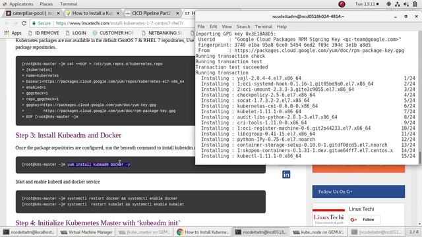Open the clock showing Tue 13:11

367,4
